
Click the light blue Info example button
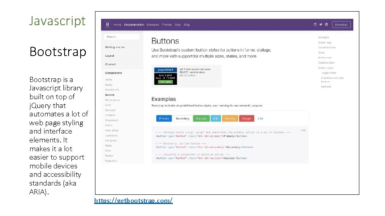[216, 118]
